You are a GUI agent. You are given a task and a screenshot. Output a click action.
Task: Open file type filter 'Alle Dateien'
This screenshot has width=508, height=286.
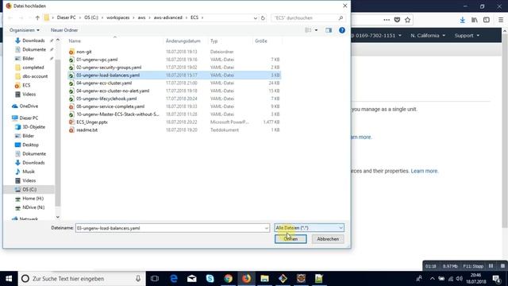pyautogui.click(x=309, y=228)
